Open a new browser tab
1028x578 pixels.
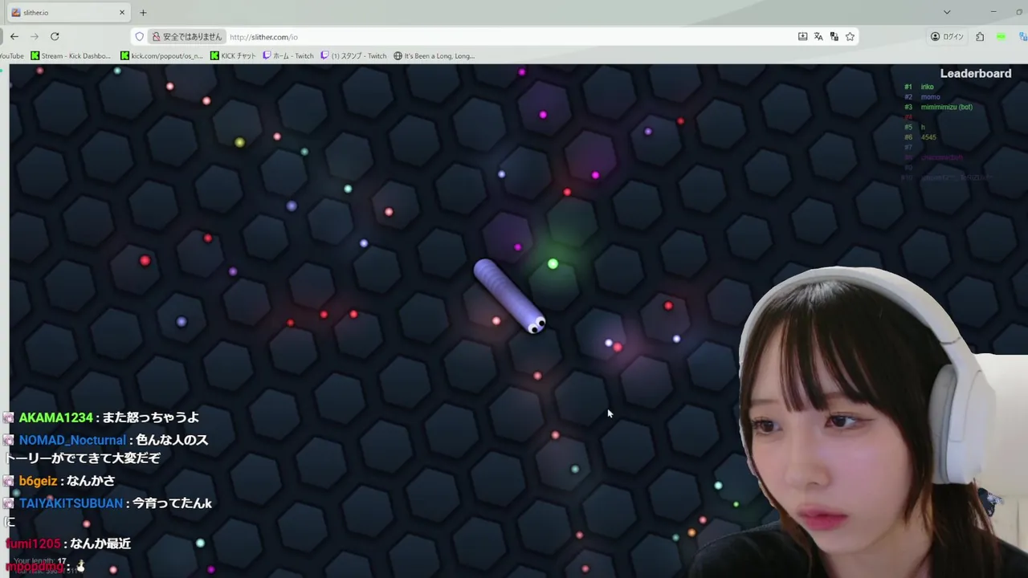tap(143, 12)
